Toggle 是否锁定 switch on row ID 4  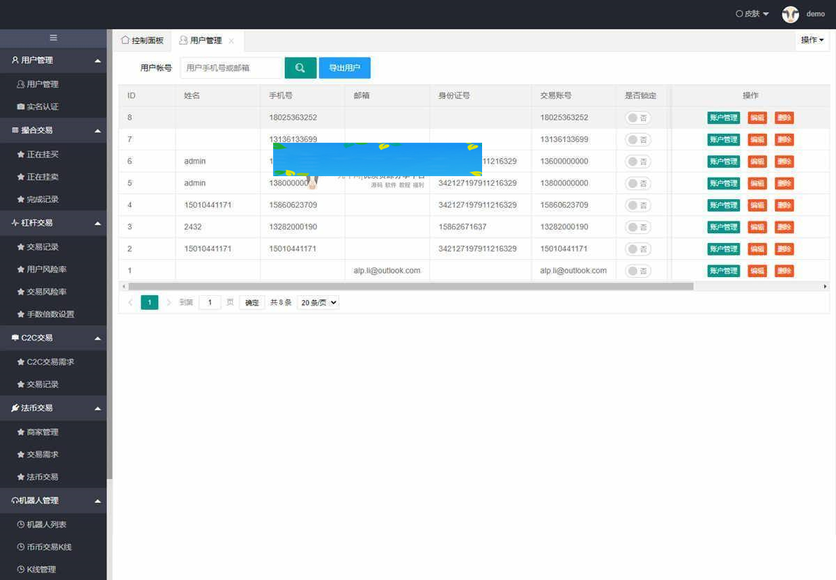click(x=637, y=205)
